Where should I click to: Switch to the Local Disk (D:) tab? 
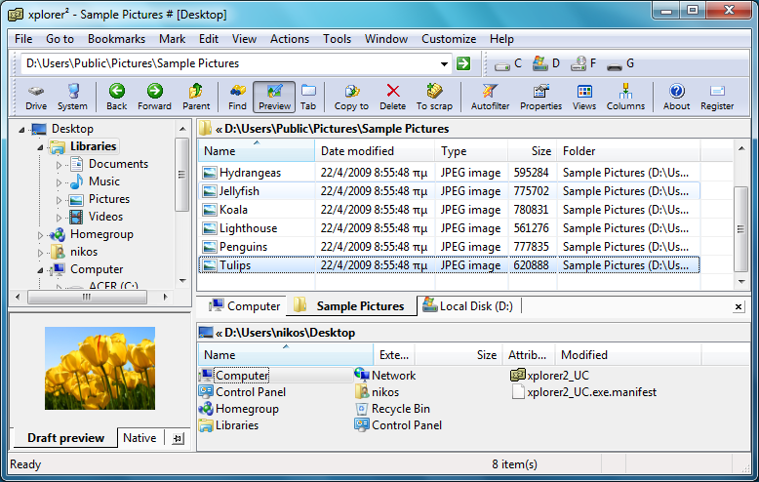[x=467, y=306]
